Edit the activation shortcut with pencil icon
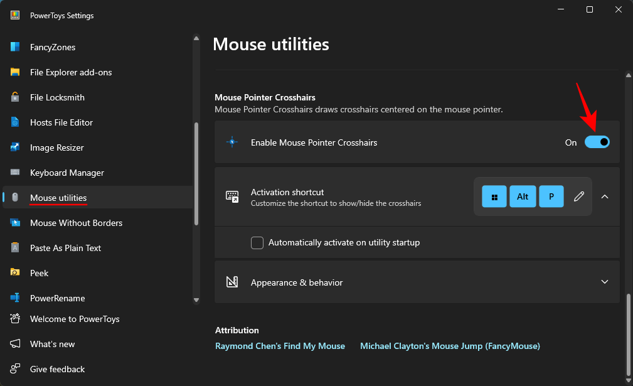633x386 pixels. pyautogui.click(x=579, y=196)
